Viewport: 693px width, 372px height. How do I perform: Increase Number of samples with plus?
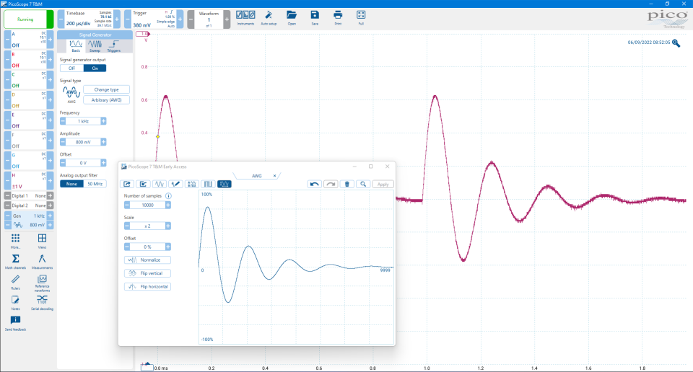(x=168, y=205)
